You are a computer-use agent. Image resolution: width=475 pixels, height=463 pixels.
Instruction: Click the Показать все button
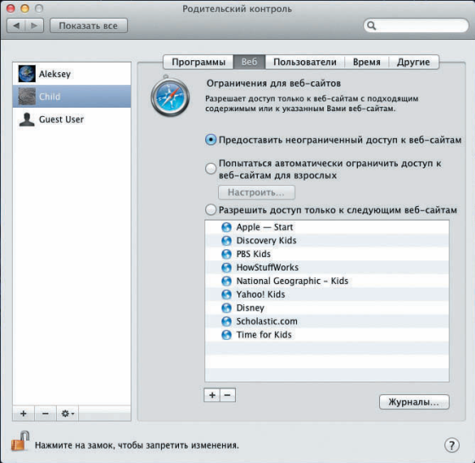point(88,25)
